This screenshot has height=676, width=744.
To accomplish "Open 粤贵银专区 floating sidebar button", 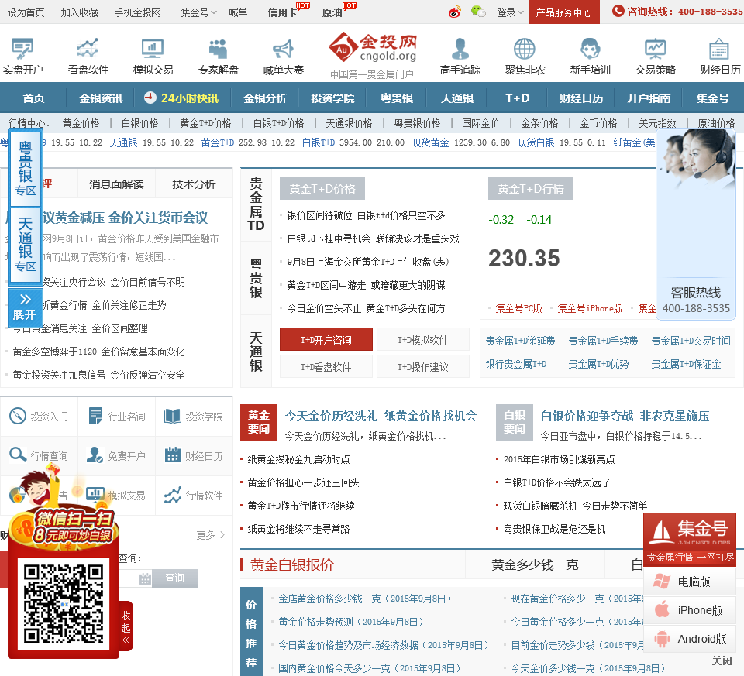I will (25, 168).
